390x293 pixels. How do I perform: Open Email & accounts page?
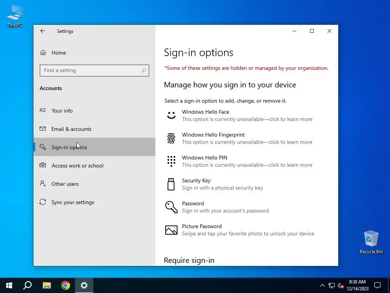94,129
